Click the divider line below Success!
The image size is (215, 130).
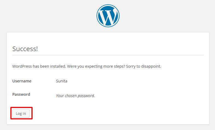(x=108, y=55)
